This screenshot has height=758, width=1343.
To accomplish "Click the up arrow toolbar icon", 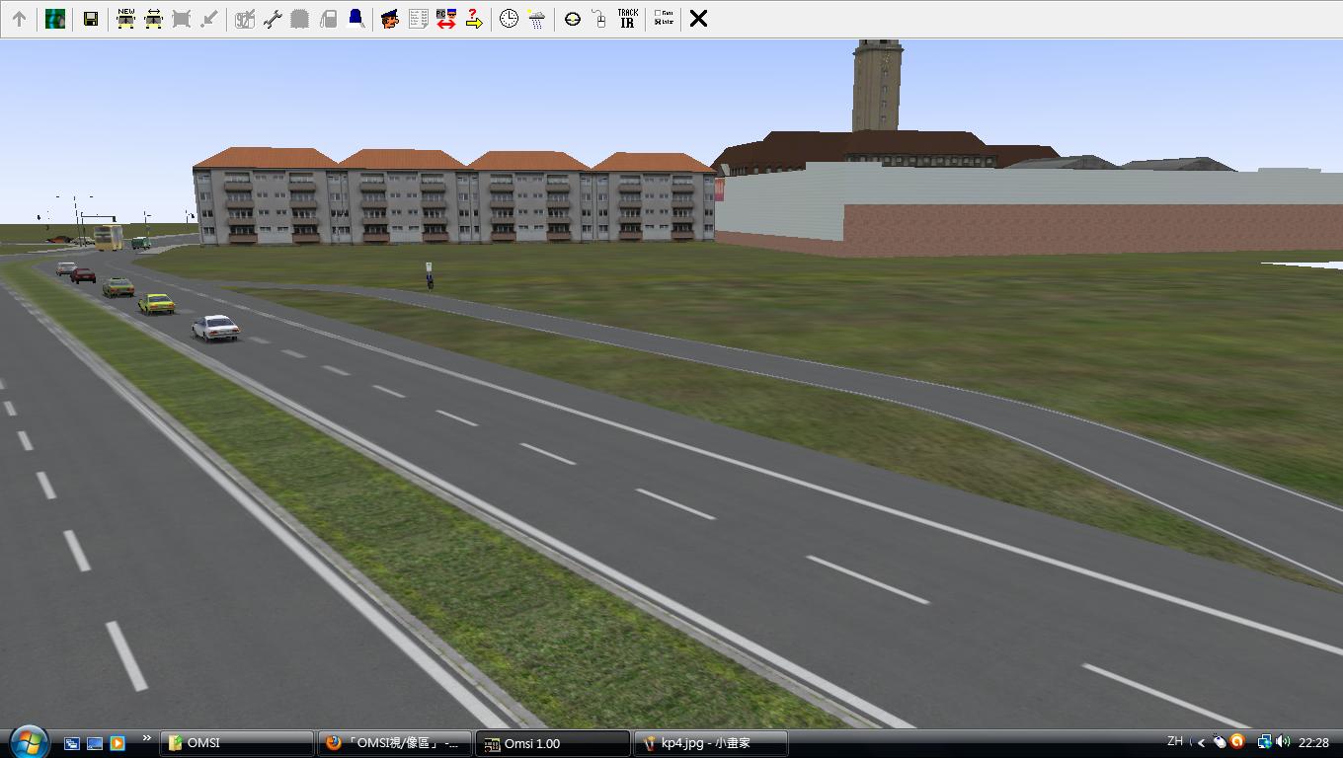I will pyautogui.click(x=19, y=18).
